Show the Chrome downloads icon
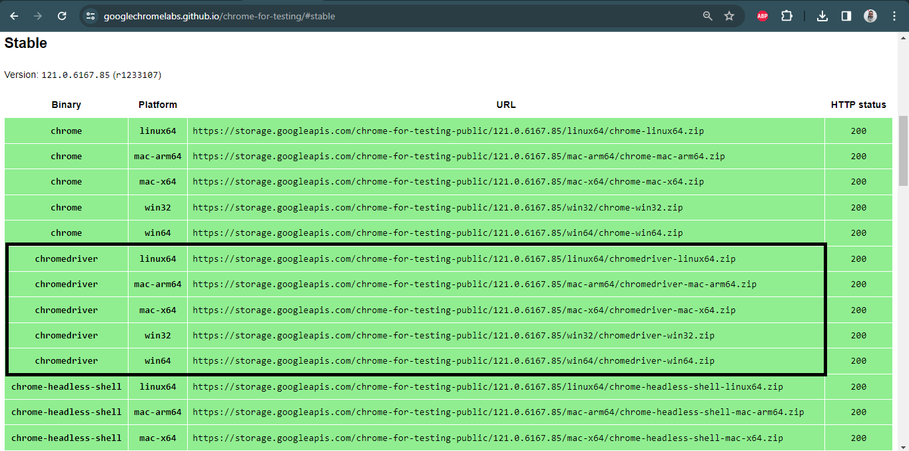The width and height of the screenshot is (909, 451). point(822,16)
